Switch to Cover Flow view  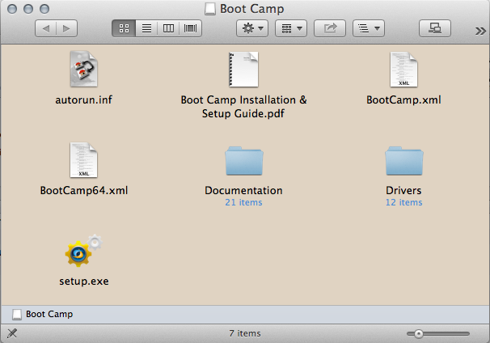coord(190,29)
